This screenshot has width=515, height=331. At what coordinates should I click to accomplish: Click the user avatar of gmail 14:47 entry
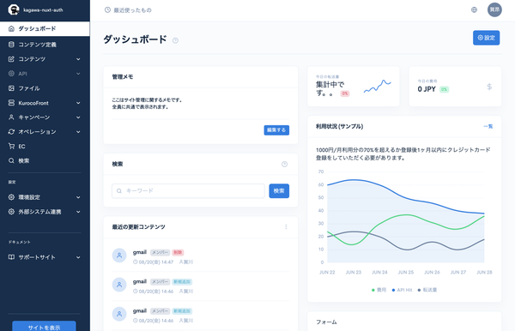[x=119, y=256]
